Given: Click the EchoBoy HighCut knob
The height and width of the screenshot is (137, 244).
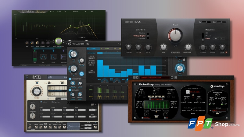Looking at the screenshot, I should click(173, 105).
